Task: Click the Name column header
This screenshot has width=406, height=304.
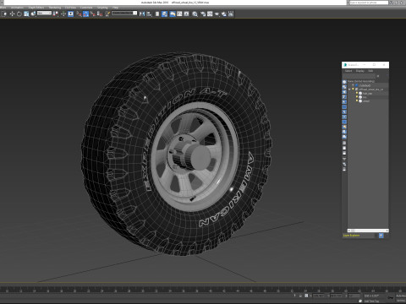Action: pyautogui.click(x=361, y=81)
